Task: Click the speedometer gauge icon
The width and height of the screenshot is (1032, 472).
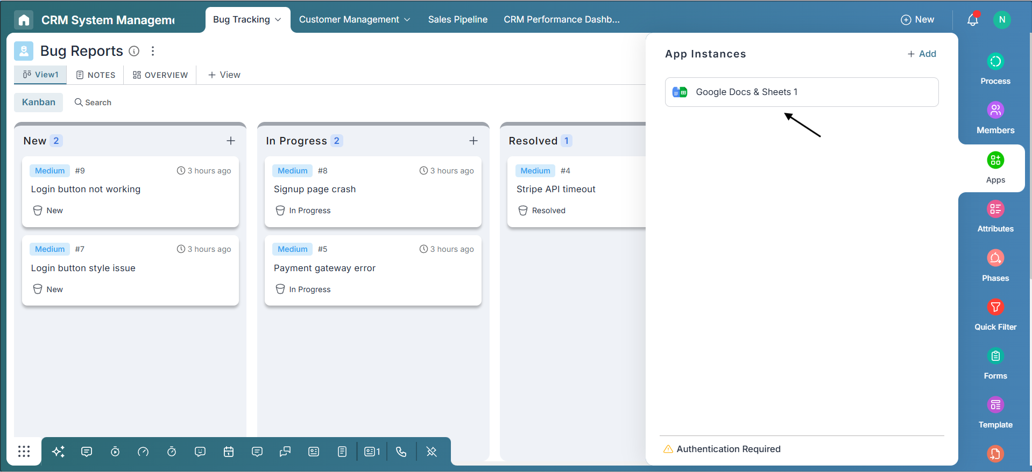Action: tap(143, 452)
